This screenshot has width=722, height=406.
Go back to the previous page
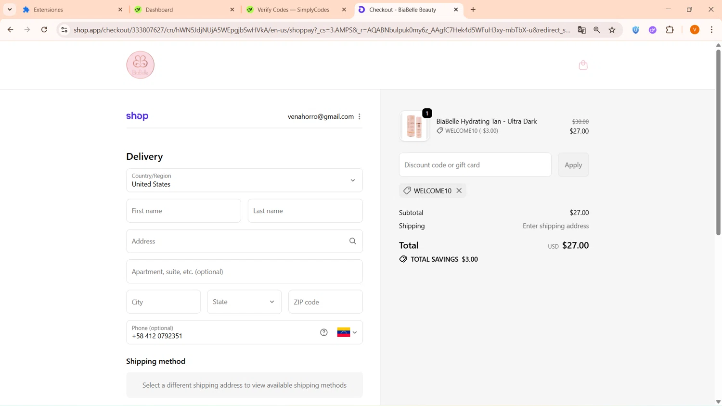[x=11, y=30]
